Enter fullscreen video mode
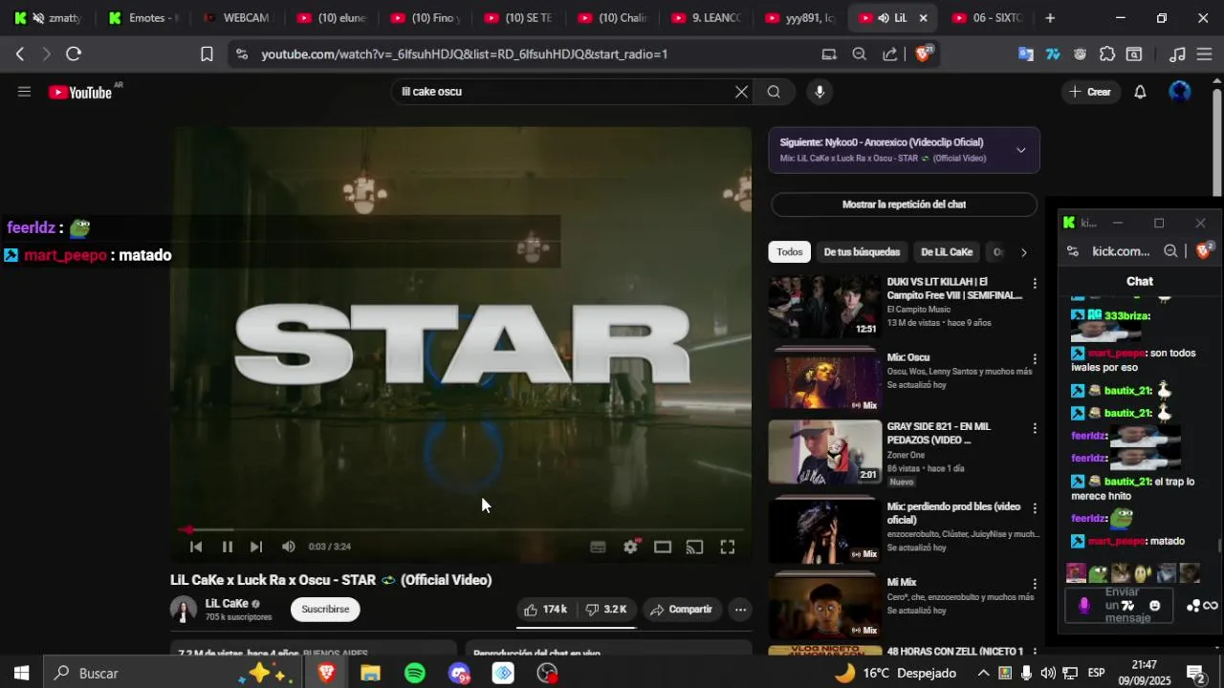 point(728,547)
